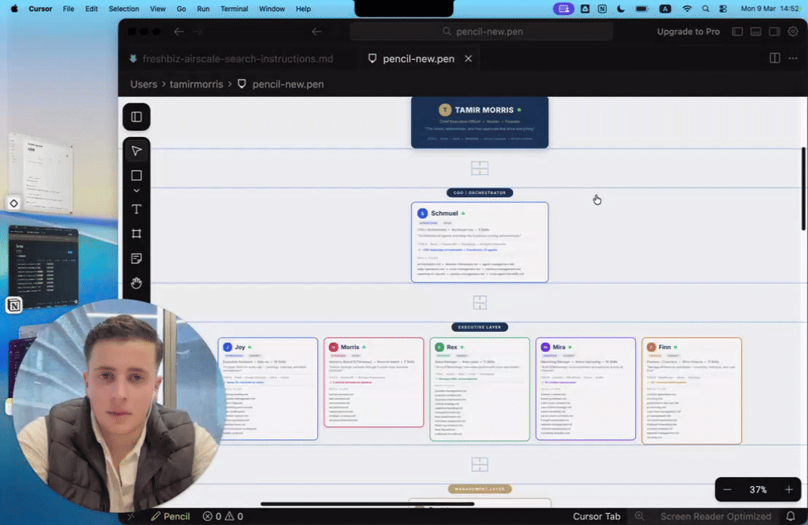Viewport: 808px width, 525px height.
Task: Click tamirmorris in the breadcrumb path
Action: pos(197,84)
